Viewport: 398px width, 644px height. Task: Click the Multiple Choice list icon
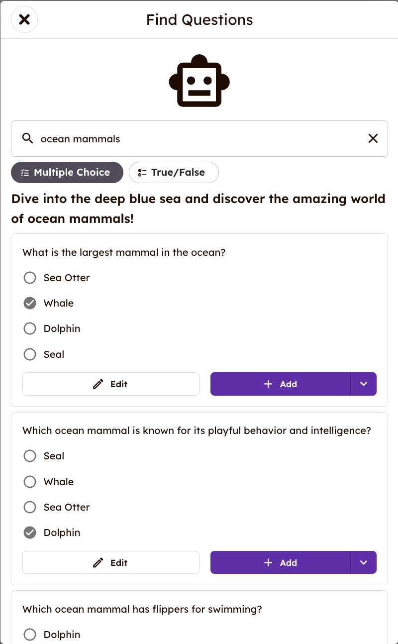tap(25, 173)
